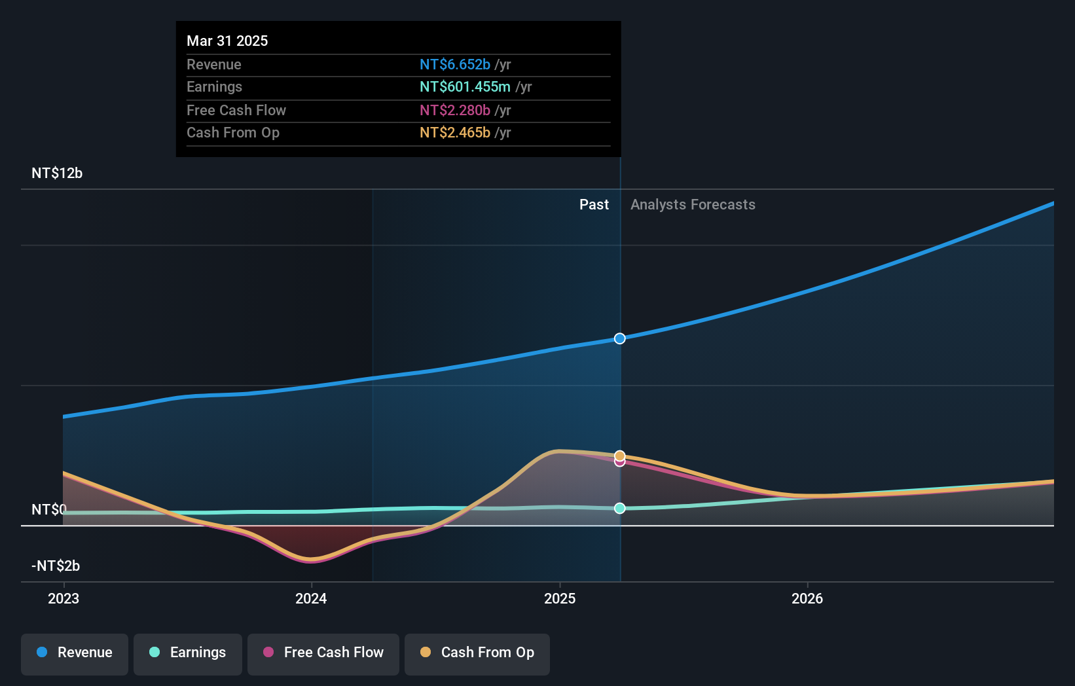Click the -NT$2b y-axis label

click(56, 566)
